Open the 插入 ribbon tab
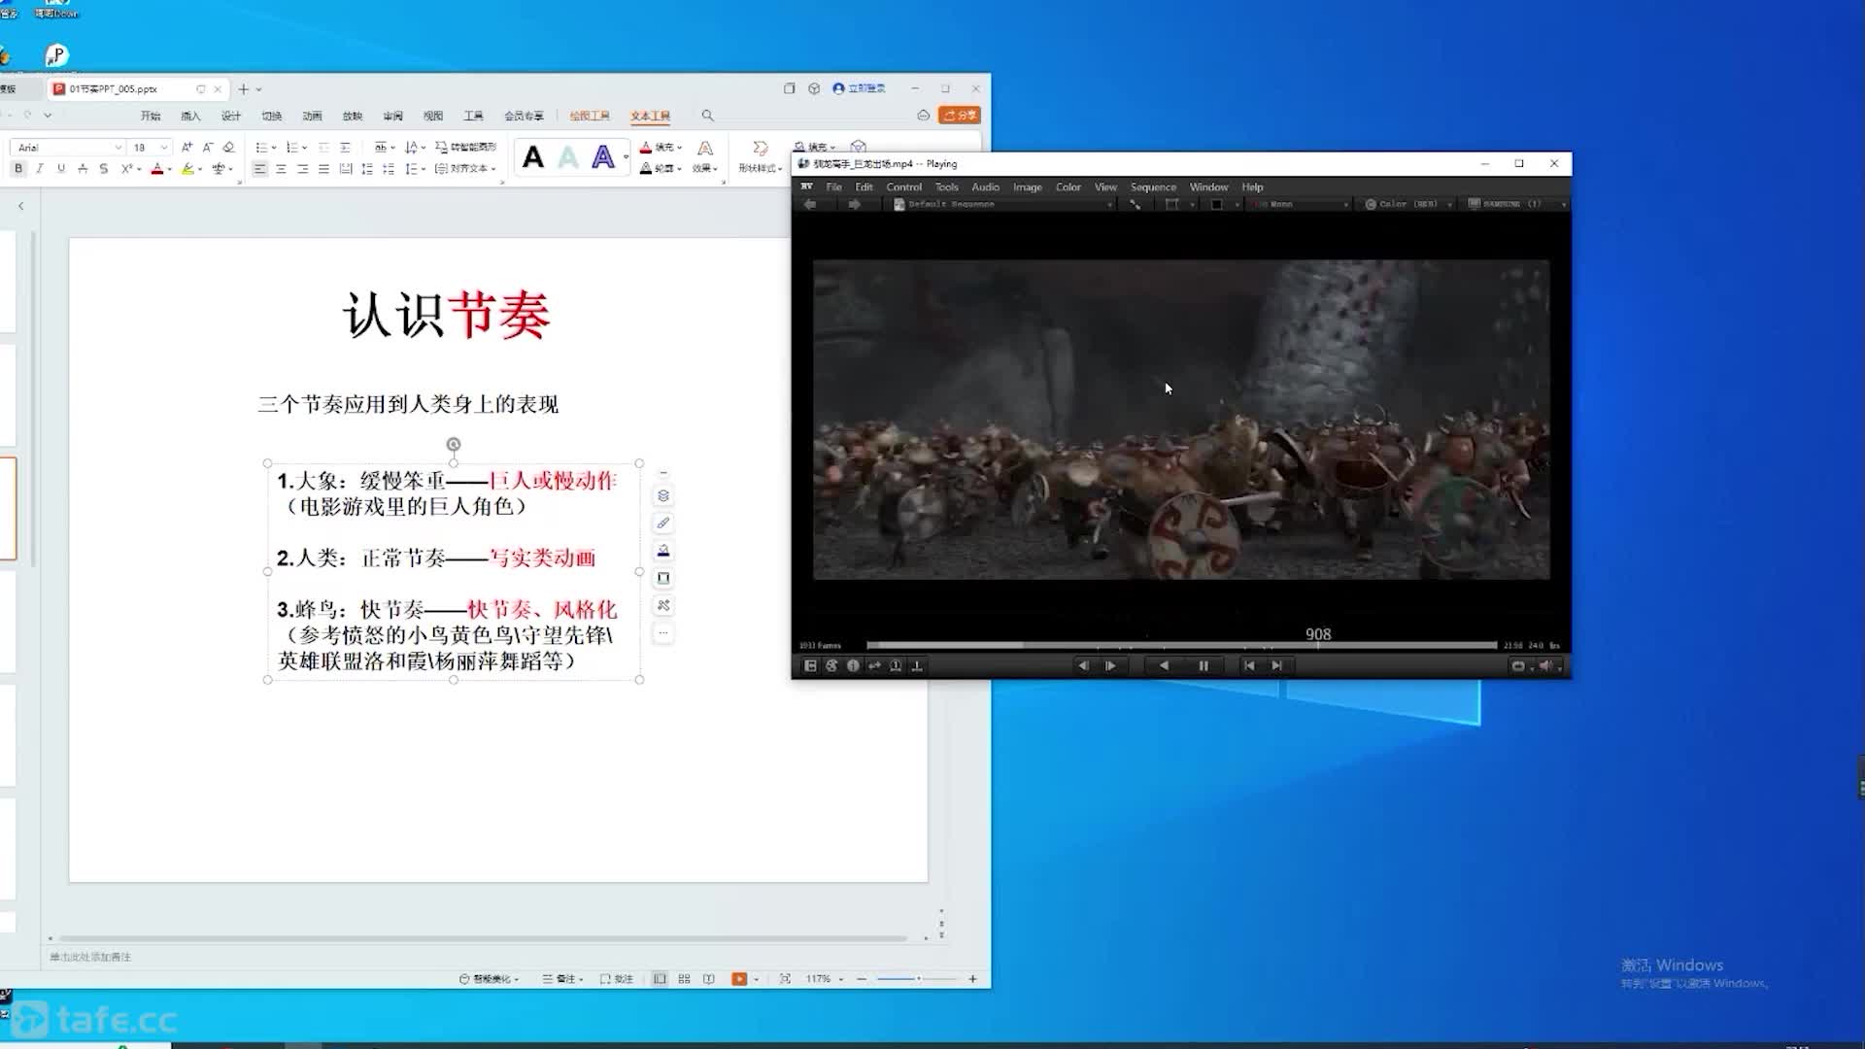Image resolution: width=1865 pixels, height=1049 pixels. pyautogui.click(x=190, y=116)
